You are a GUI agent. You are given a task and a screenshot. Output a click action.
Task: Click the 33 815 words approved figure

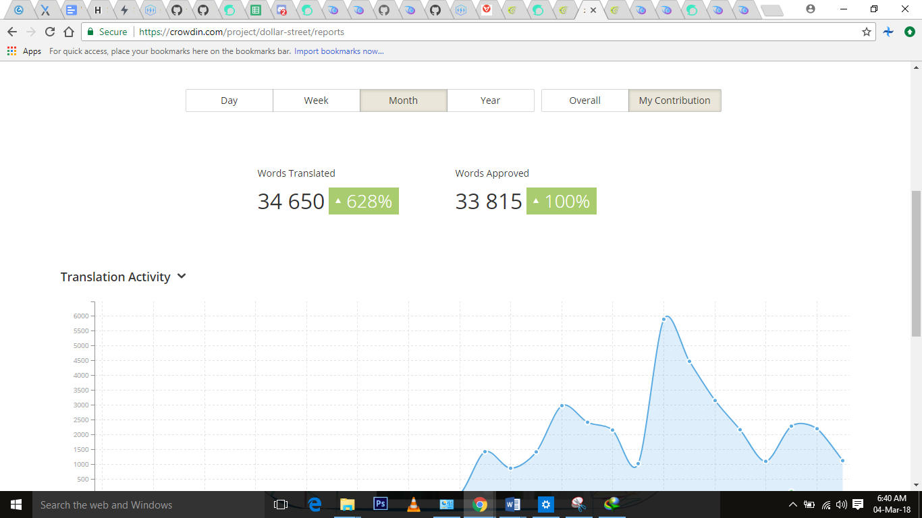tap(489, 201)
